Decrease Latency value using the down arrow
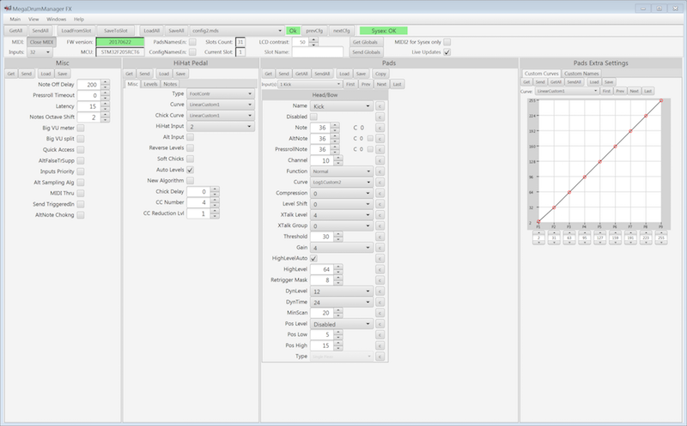Image resolution: width=687 pixels, height=426 pixels. point(105,108)
